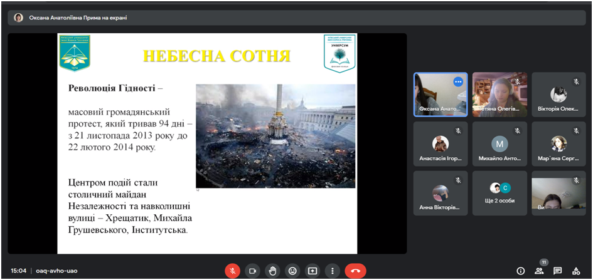Click Мар`яна Серг… avatar photo
Image resolution: width=593 pixels, height=280 pixels.
click(x=558, y=144)
